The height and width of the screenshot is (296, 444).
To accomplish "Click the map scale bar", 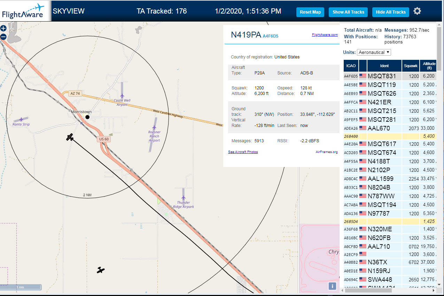I will coord(21,287).
